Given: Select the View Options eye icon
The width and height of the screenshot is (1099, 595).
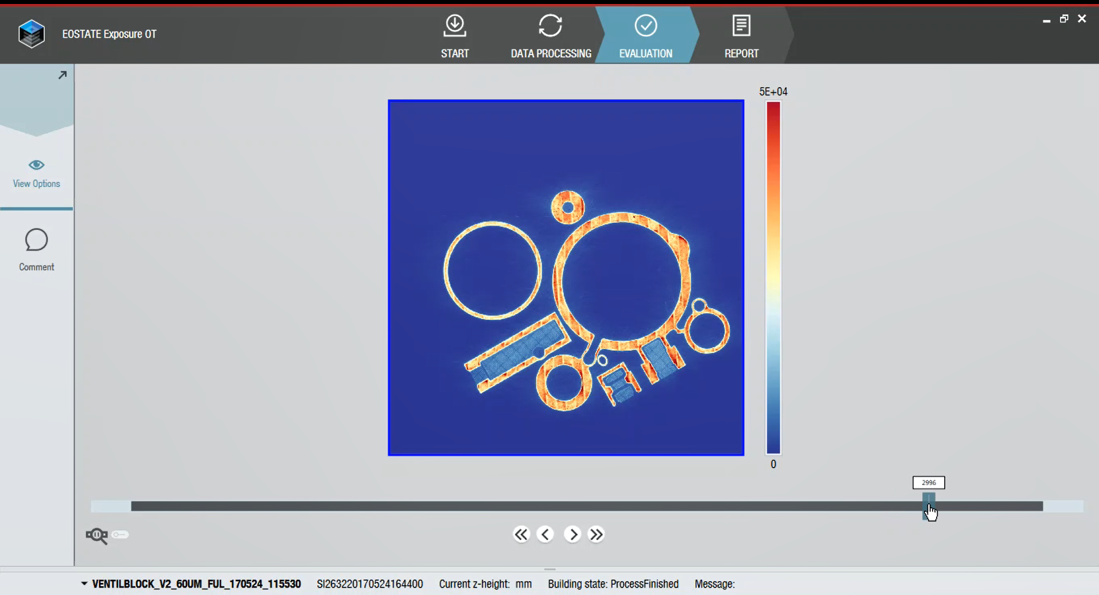Looking at the screenshot, I should 36,165.
